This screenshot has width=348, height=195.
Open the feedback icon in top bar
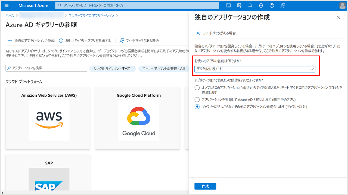click(283, 5)
